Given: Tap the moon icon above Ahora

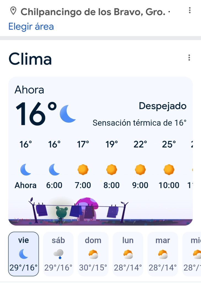Looking at the screenshot, I should (25, 170).
